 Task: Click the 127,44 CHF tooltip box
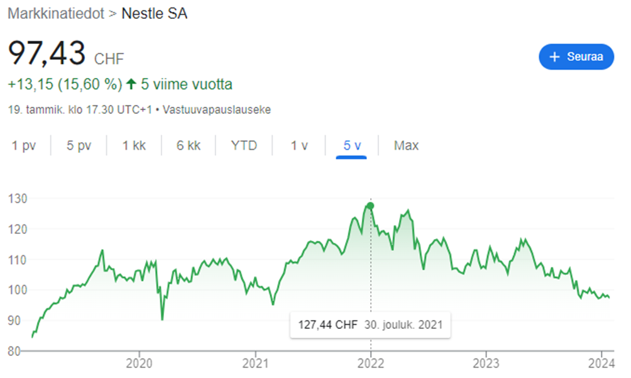point(370,325)
